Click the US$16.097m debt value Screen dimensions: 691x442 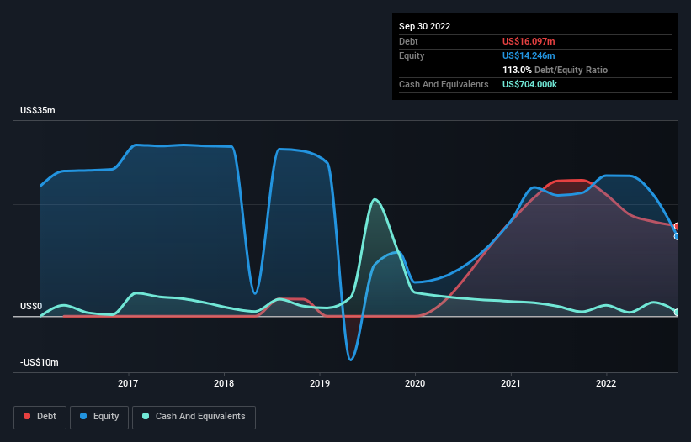point(529,41)
